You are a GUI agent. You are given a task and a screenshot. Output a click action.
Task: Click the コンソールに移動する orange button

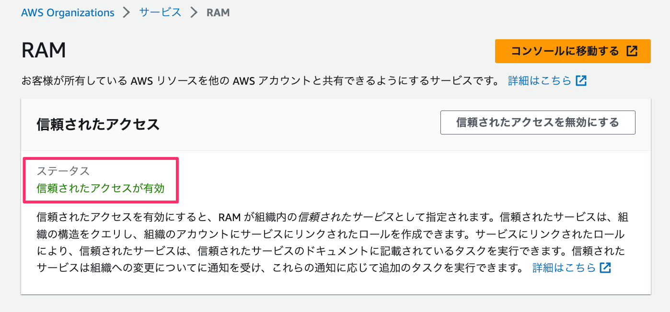573,51
